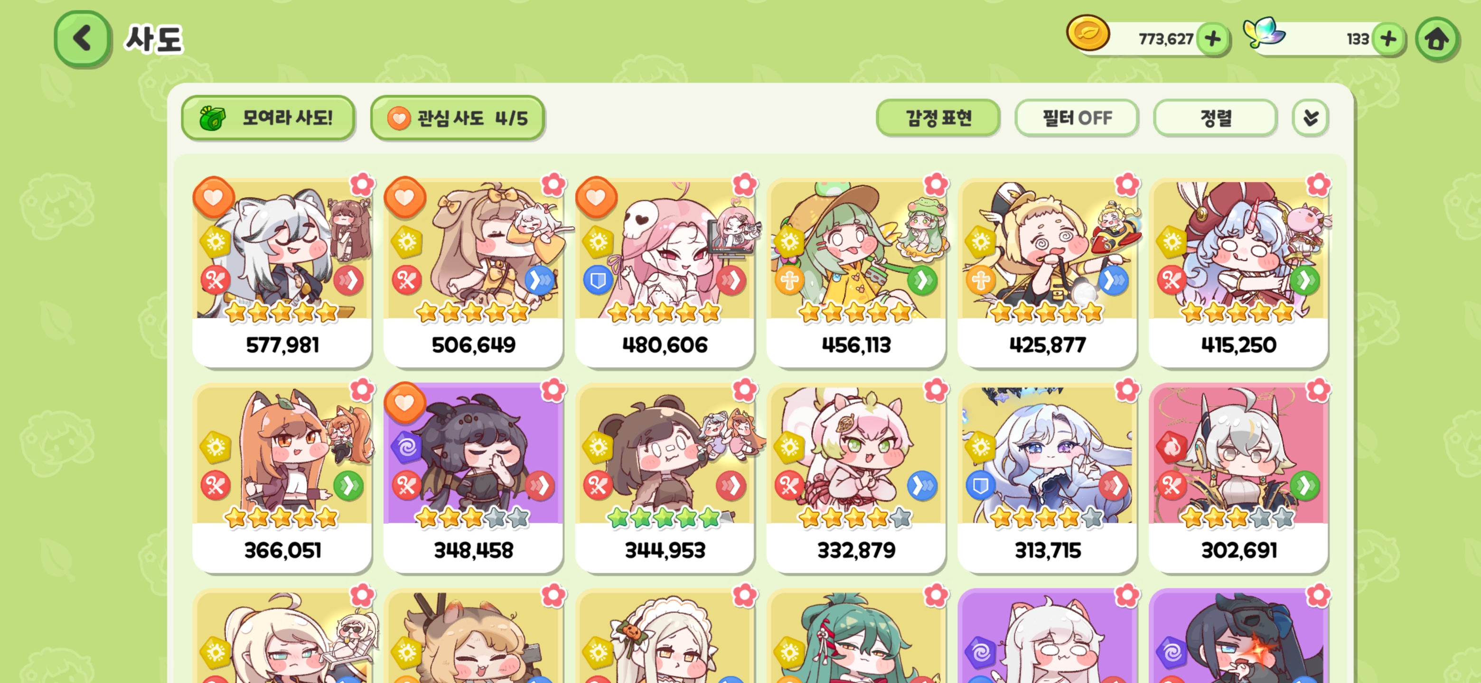The image size is (1481, 683).
Task: Expand the double-chevron dropdown next to 정렬
Action: [1310, 118]
